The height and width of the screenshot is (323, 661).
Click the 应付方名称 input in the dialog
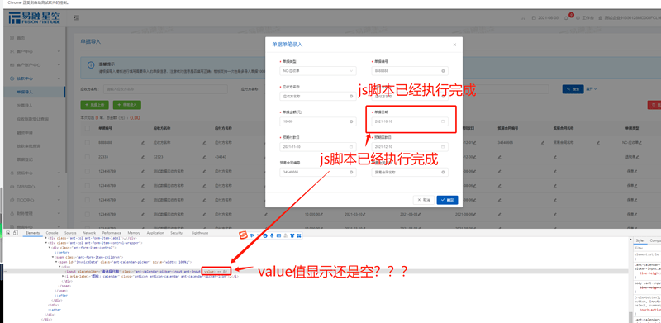tap(410, 96)
